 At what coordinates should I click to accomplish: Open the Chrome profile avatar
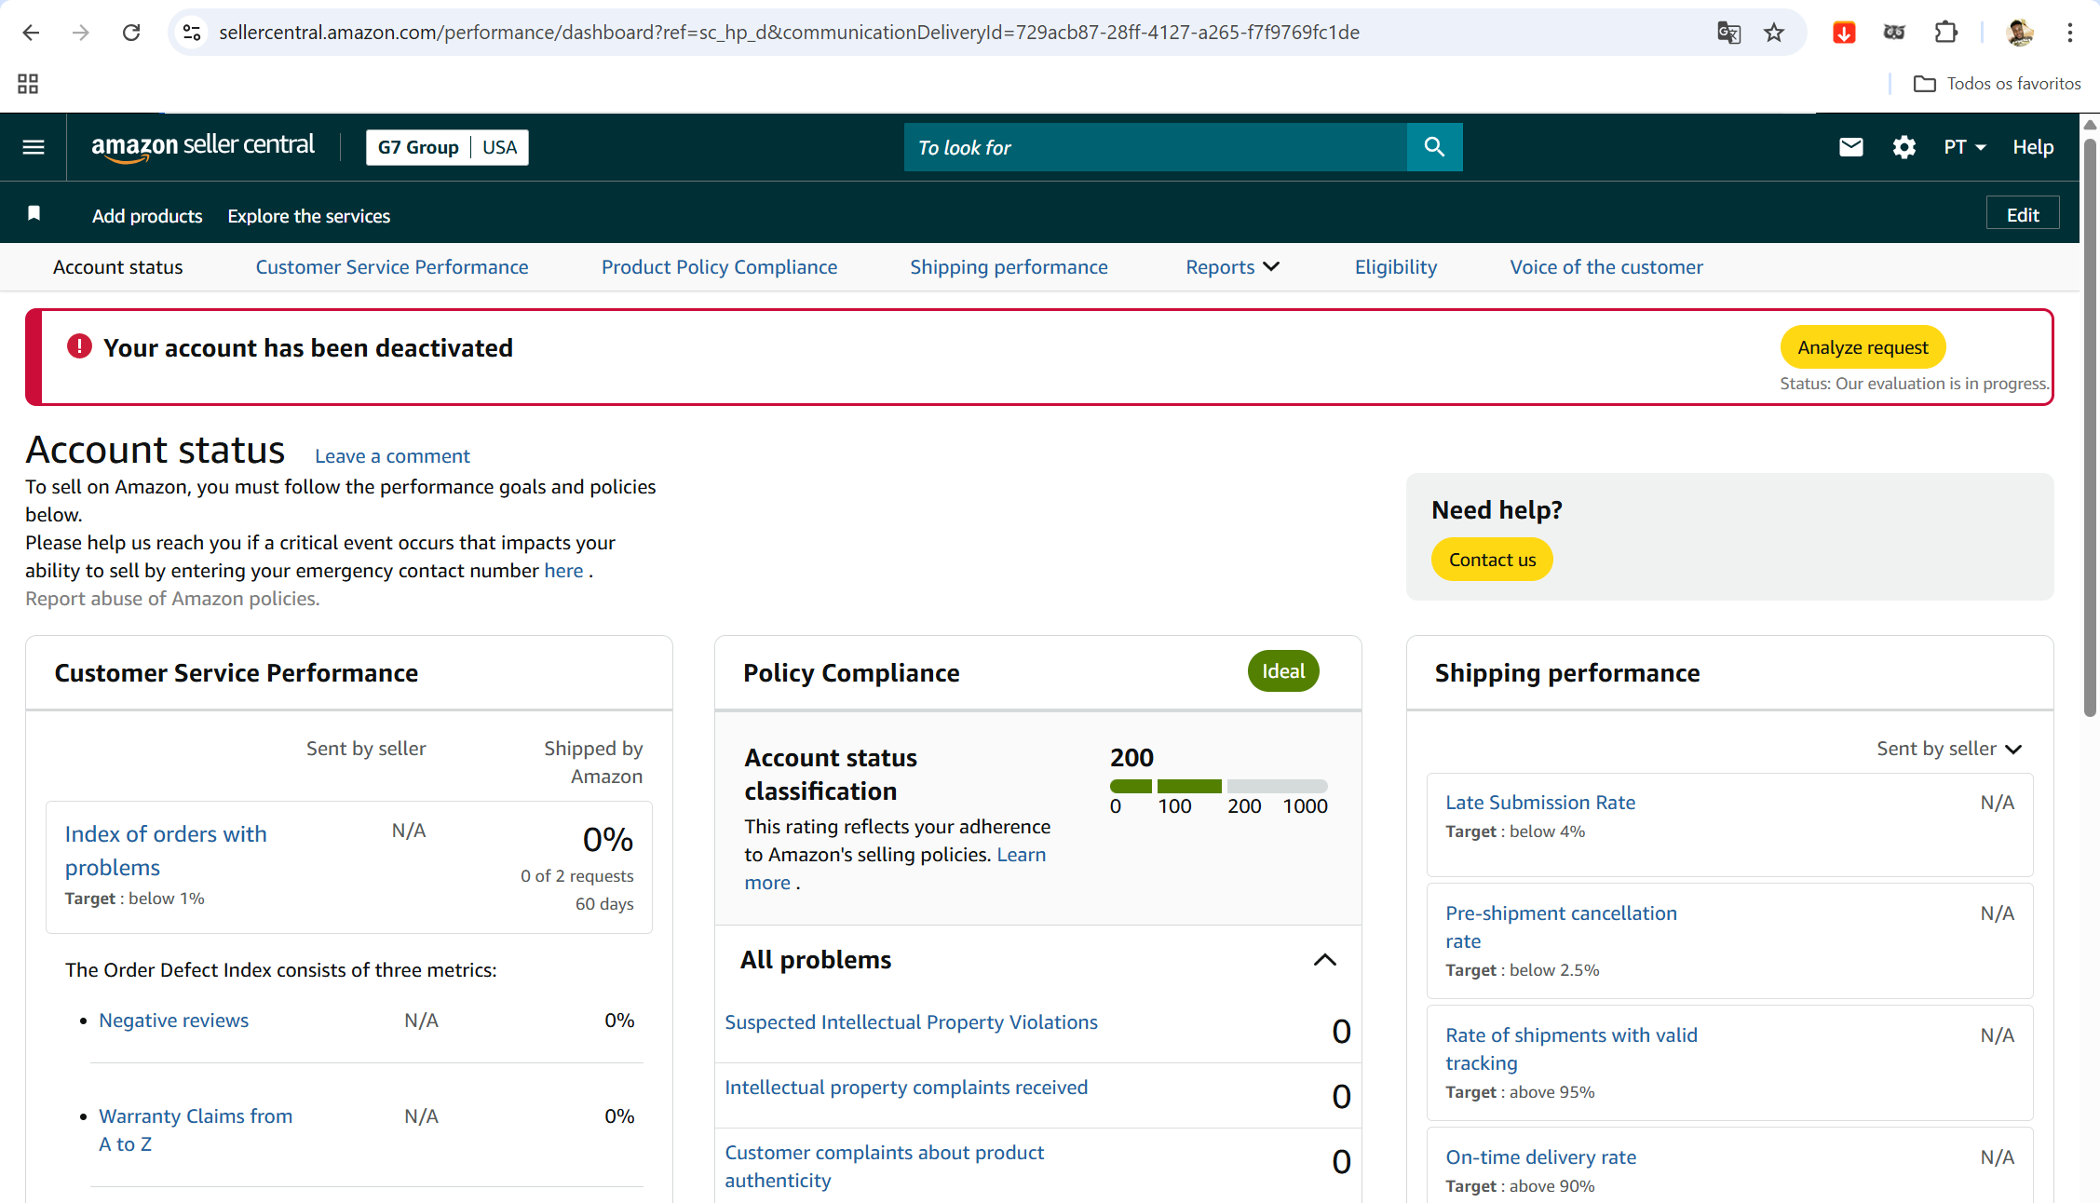2019,33
